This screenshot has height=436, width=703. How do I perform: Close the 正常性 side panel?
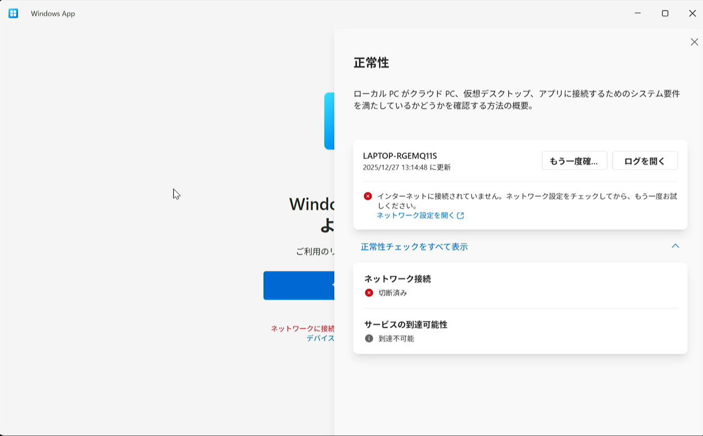tap(694, 42)
